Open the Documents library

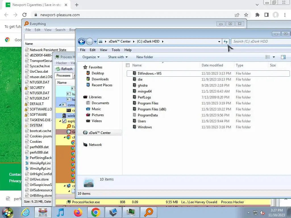100,103
